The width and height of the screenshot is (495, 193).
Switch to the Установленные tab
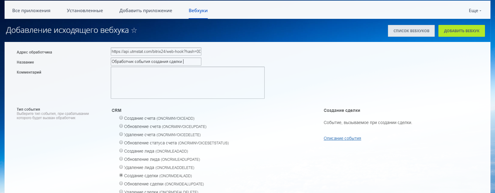coord(85,11)
